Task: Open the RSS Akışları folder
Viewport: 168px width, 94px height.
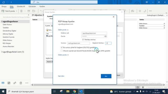Action: pyautogui.click(x=7, y=43)
